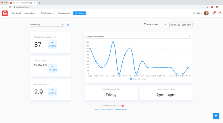Open the notifications bell icon

219,13
